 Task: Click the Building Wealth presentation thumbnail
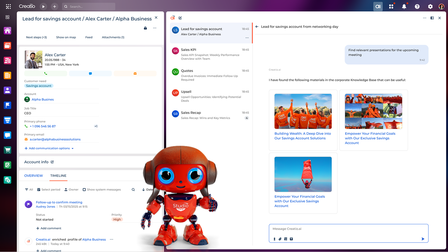coord(303,111)
